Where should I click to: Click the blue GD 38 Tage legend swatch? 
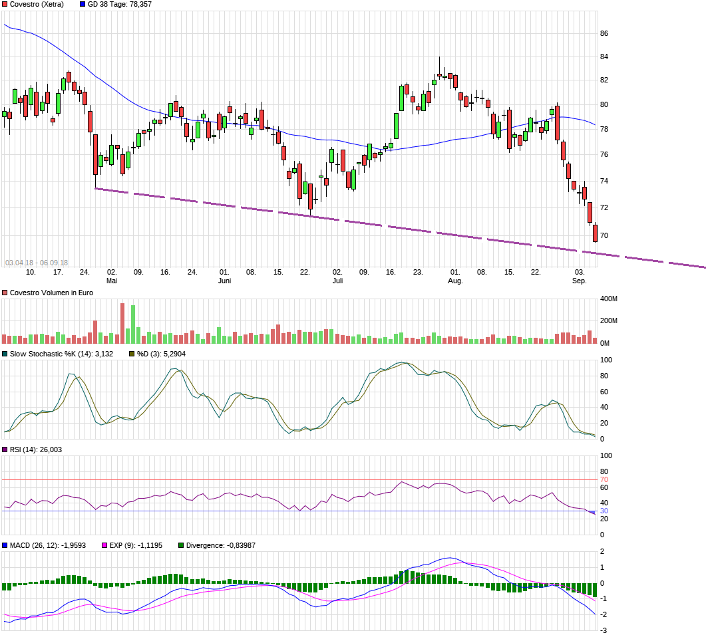83,4
